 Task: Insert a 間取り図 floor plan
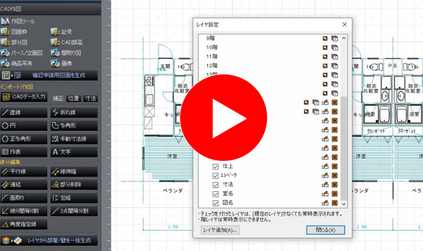pyautogui.click(x=65, y=53)
